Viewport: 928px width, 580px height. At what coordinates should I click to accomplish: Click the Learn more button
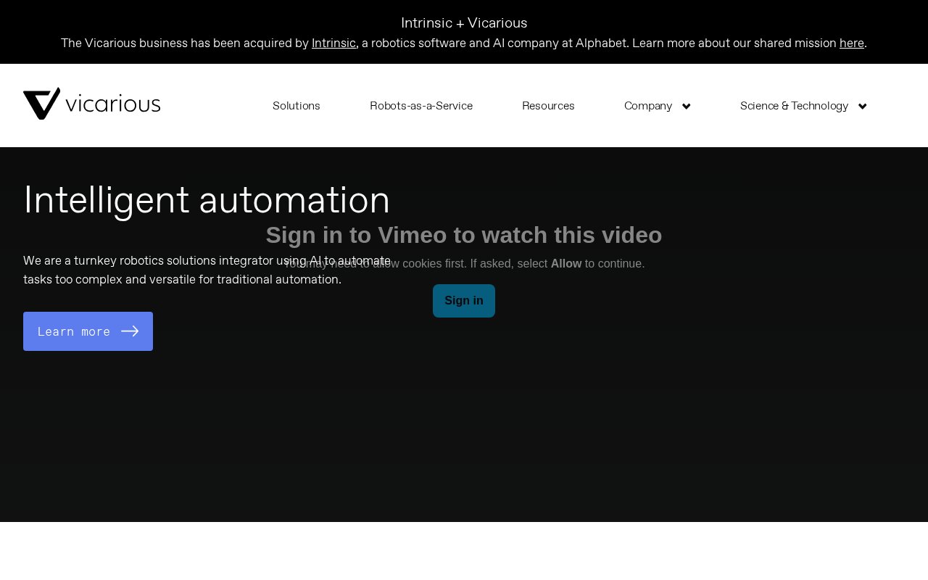pyautogui.click(x=88, y=331)
